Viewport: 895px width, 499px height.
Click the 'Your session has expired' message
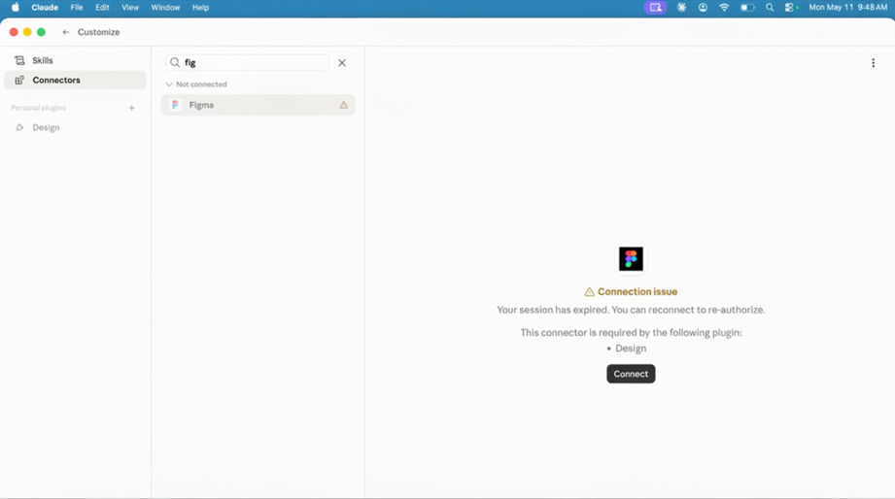631,310
